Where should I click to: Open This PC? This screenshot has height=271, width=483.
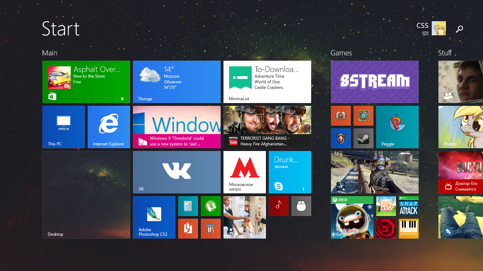(x=64, y=127)
